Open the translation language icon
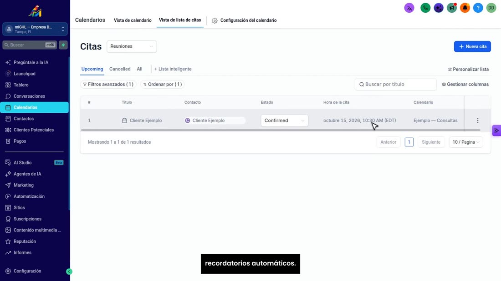Image resolution: width=501 pixels, height=281 pixels. click(x=409, y=8)
